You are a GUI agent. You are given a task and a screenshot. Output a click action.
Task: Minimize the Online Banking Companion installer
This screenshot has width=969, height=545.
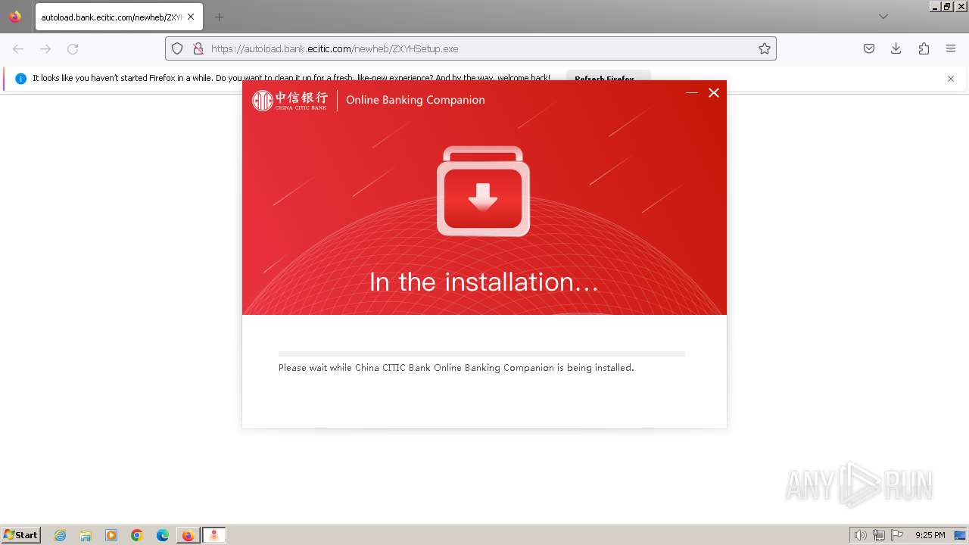pyautogui.click(x=691, y=92)
